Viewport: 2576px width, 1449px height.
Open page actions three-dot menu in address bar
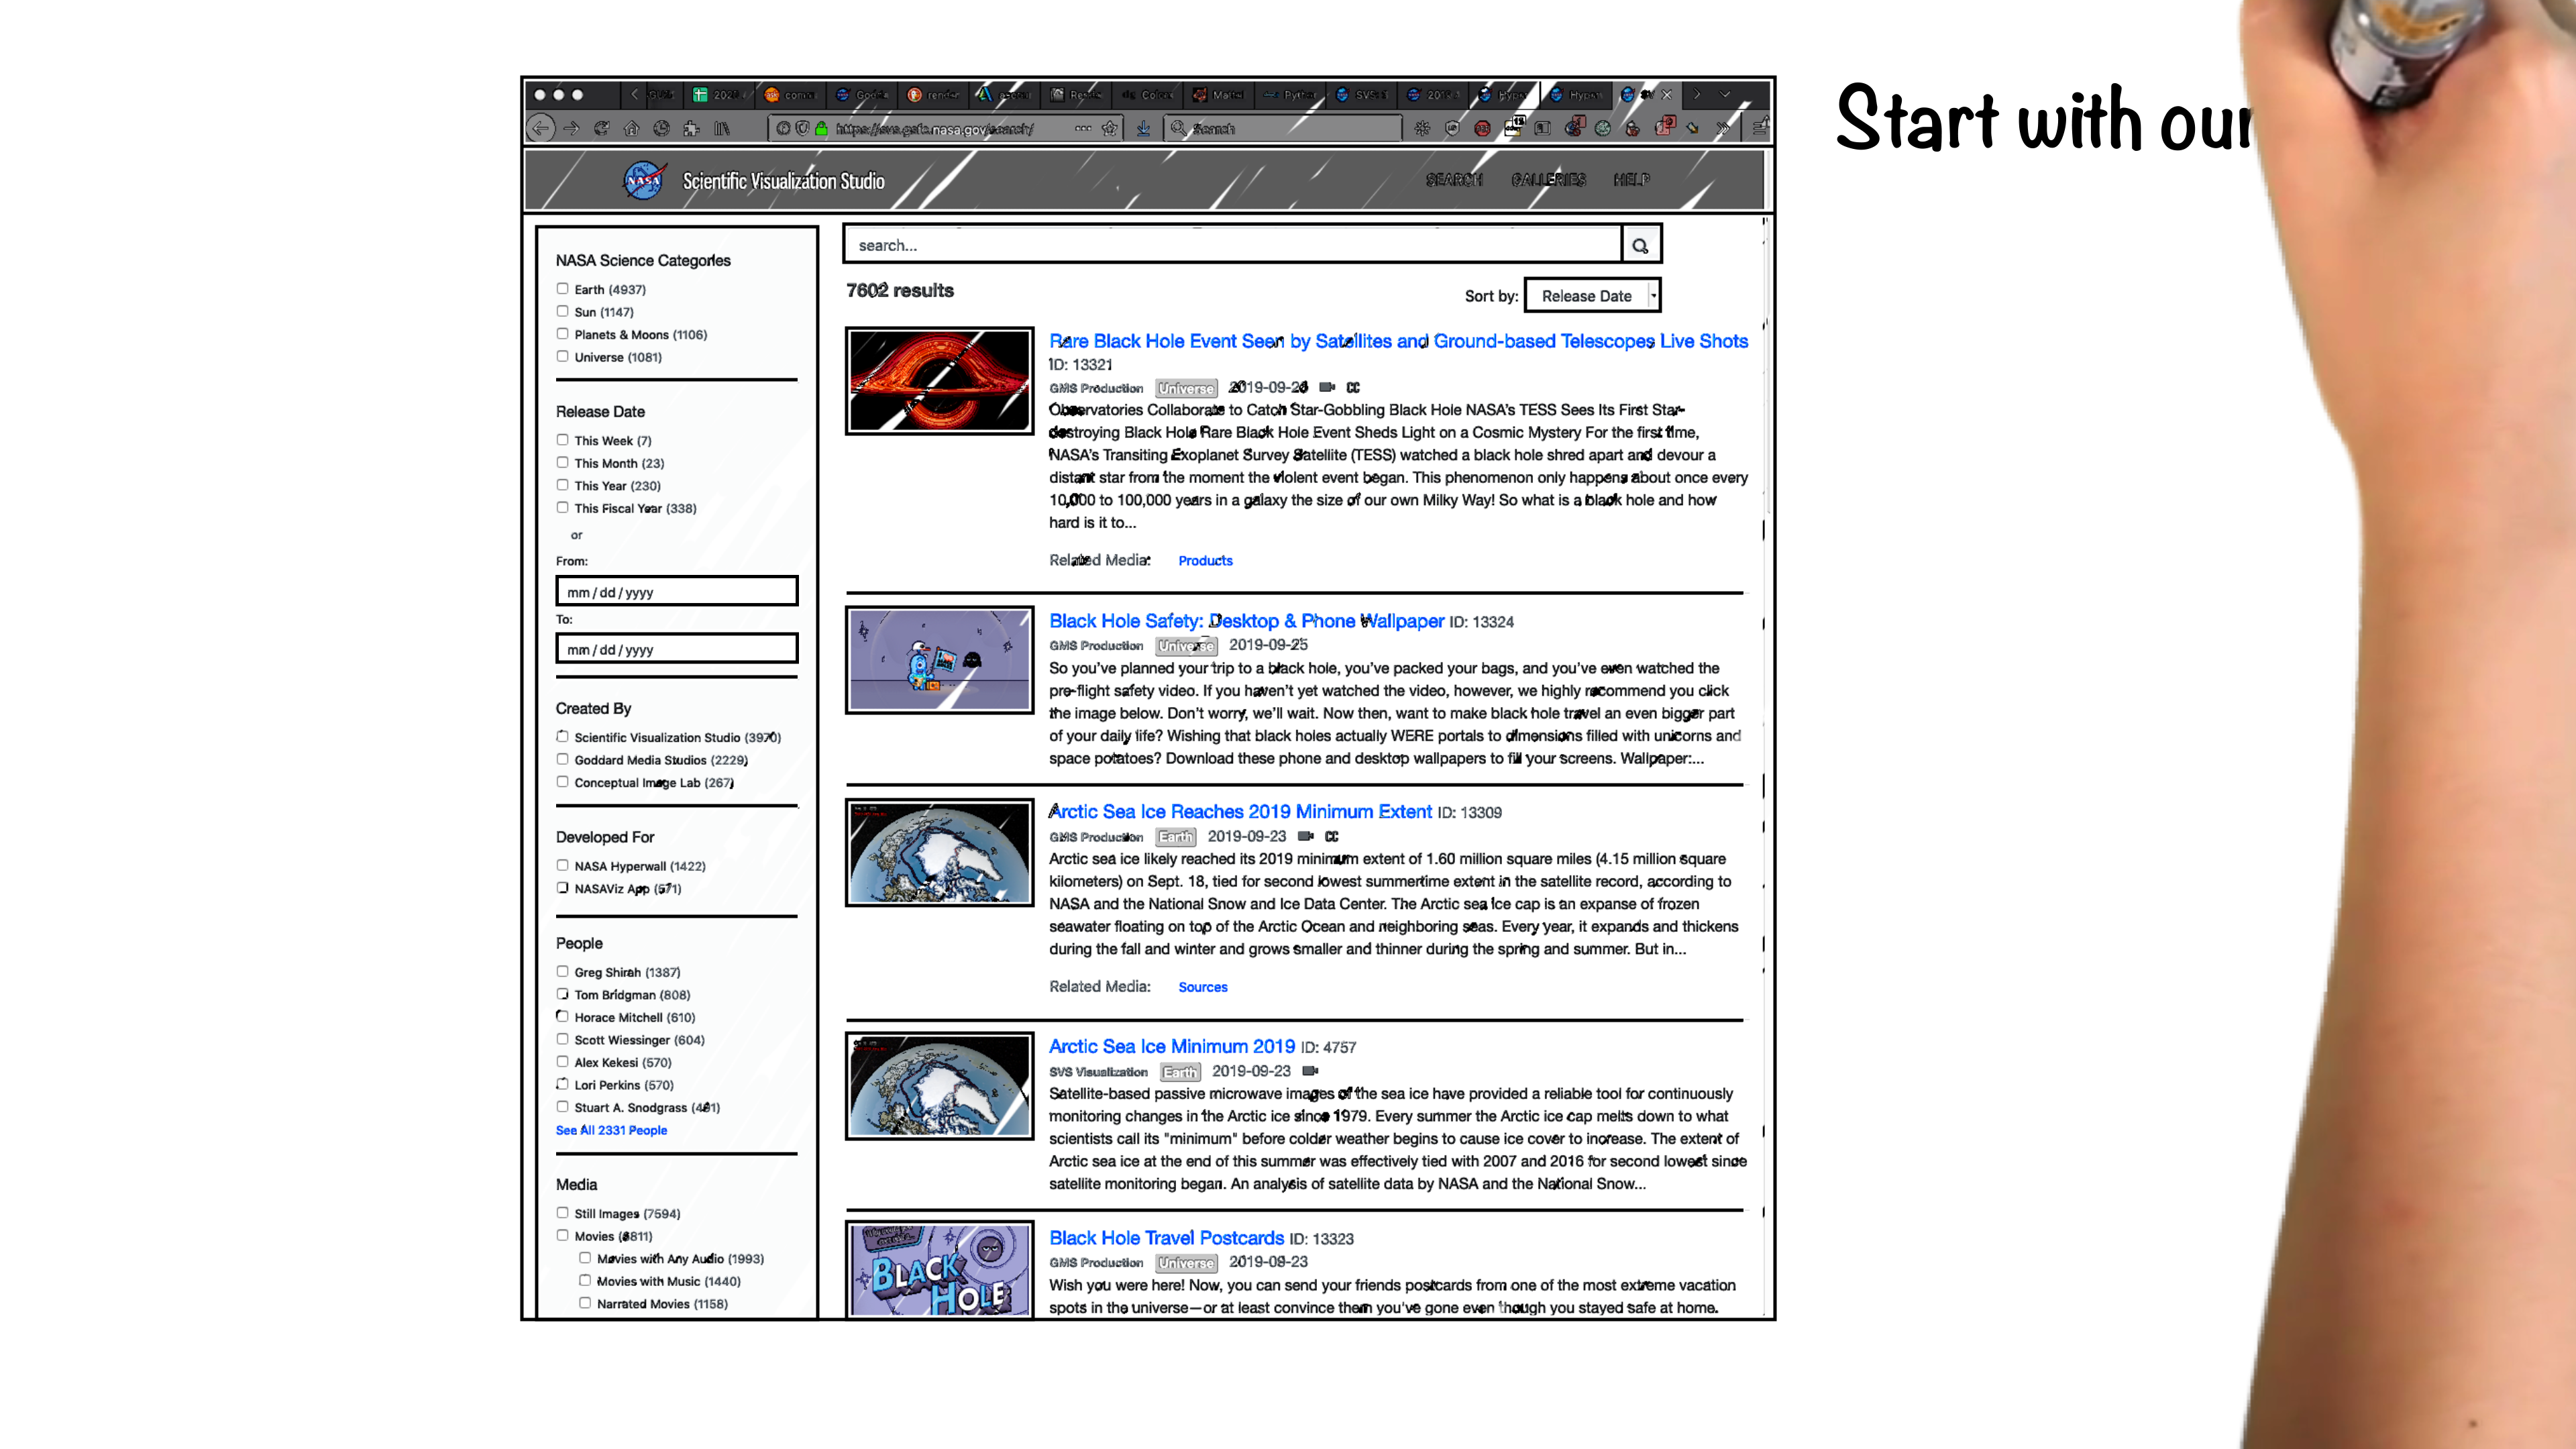pos(1083,128)
